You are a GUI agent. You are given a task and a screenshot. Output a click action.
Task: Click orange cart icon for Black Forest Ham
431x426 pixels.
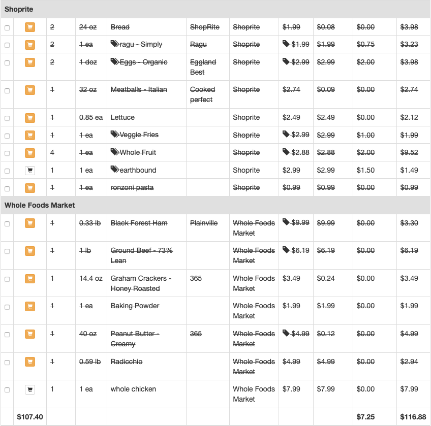click(x=30, y=223)
